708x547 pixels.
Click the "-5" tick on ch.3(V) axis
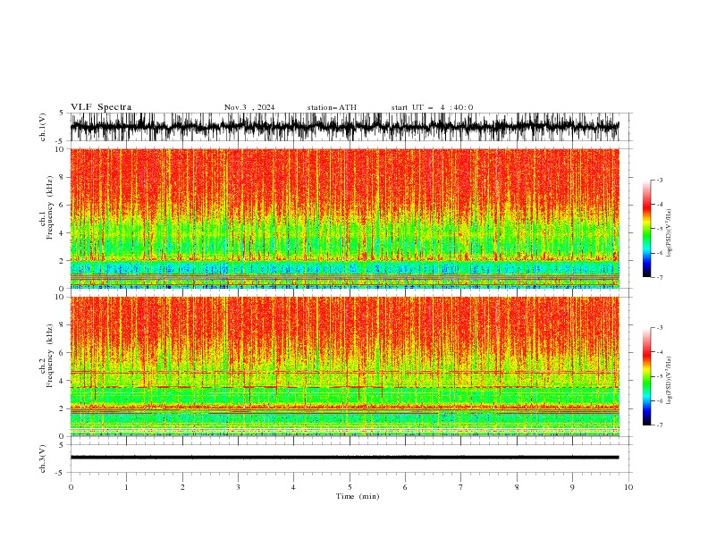[61, 473]
